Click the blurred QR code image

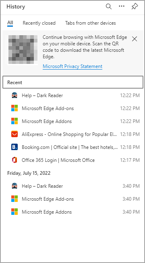coord(23,50)
